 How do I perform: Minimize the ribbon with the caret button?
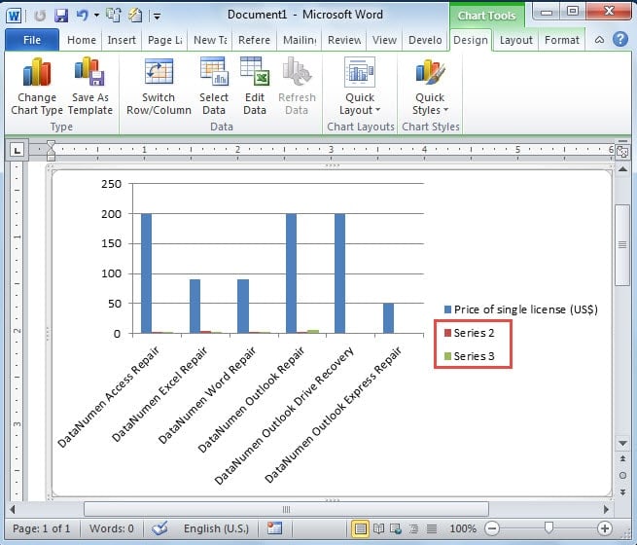tap(601, 40)
